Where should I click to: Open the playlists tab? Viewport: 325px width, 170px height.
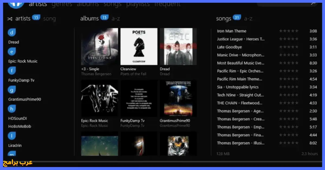(138, 4)
